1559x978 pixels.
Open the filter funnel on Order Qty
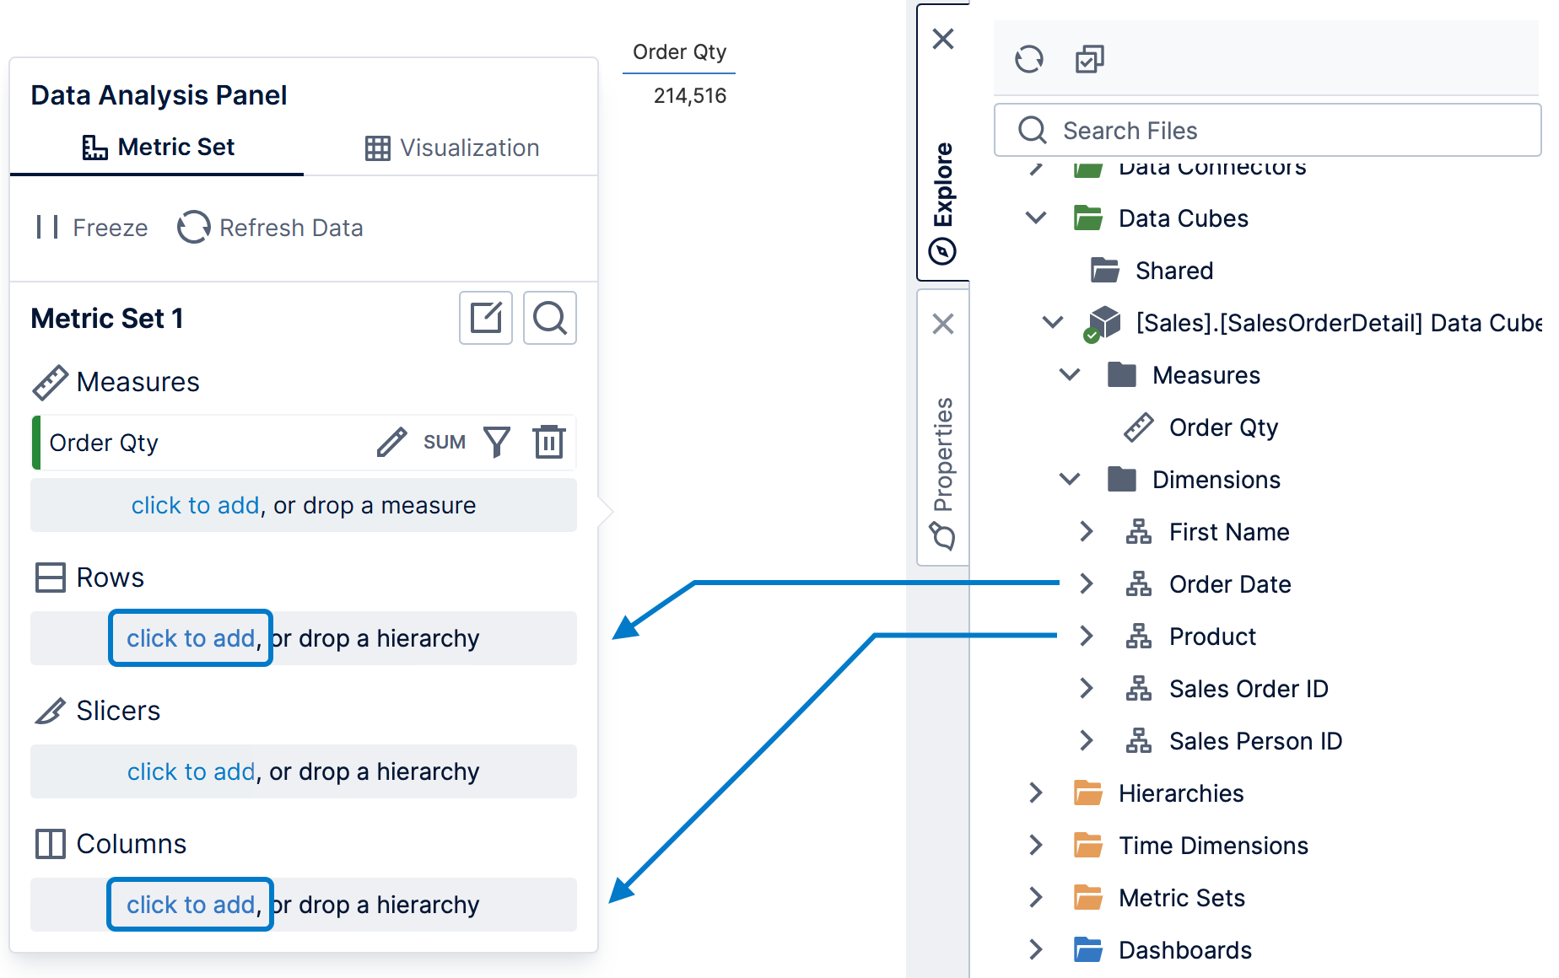pos(497,442)
